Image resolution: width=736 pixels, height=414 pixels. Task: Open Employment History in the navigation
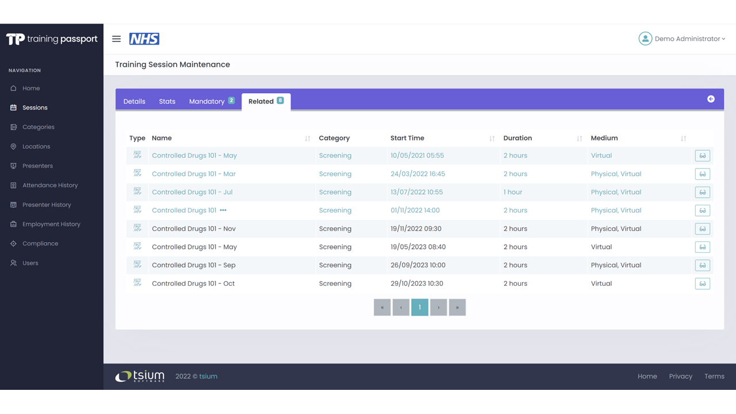tap(52, 224)
